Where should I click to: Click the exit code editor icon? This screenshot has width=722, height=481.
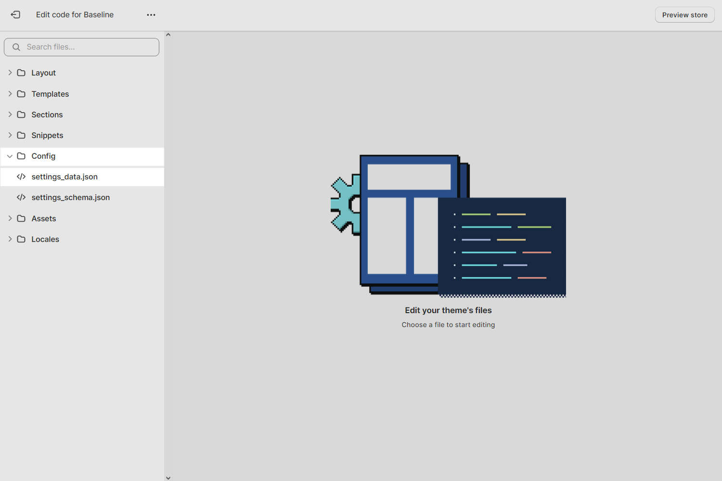tap(15, 14)
